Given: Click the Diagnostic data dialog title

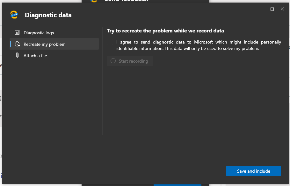Looking at the screenshot, I should click(48, 15).
